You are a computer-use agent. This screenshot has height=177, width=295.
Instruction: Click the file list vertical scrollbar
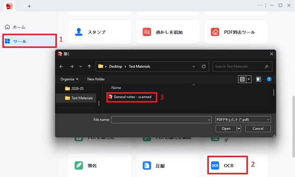pos(274,92)
